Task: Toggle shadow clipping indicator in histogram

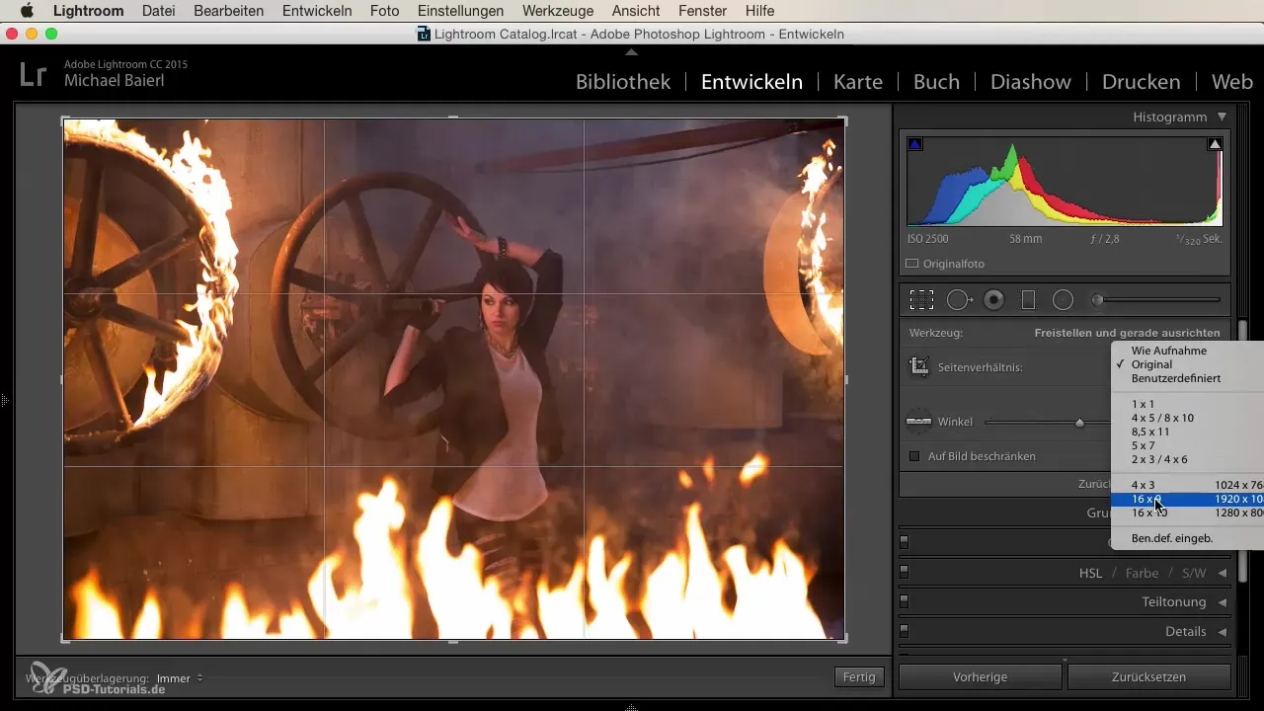Action: 914,144
